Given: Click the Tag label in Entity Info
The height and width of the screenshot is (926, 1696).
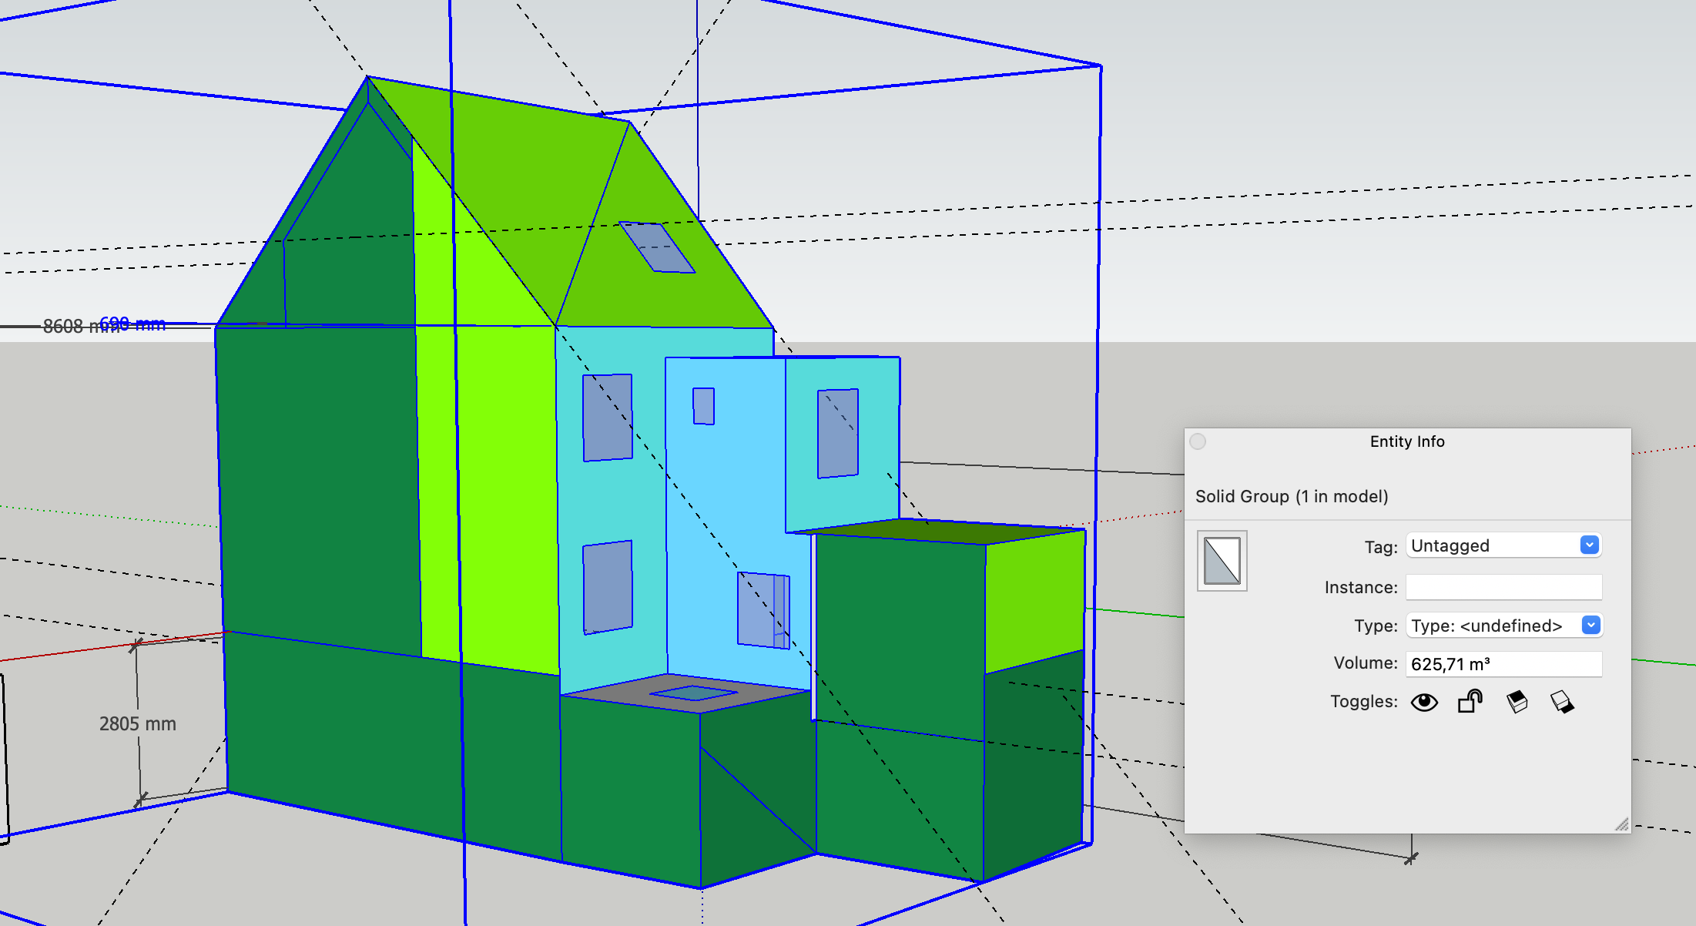Looking at the screenshot, I should 1380,547.
